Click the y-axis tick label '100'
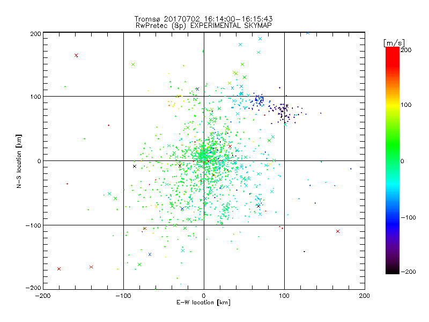Screen dimensions: 429x322 click(x=36, y=97)
